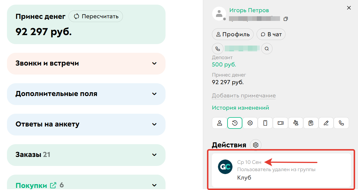Click the clipboard checklist icon
358x190 pixels.
[x=311, y=123]
